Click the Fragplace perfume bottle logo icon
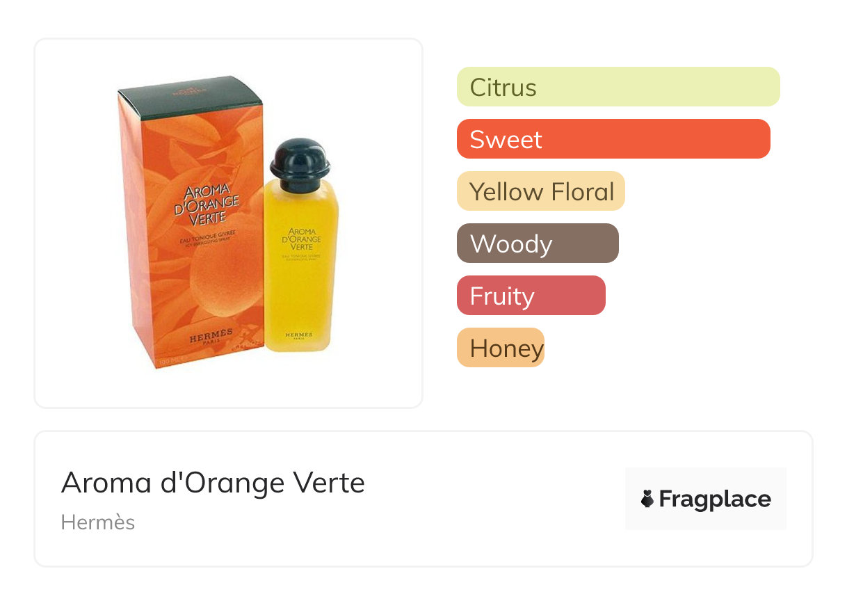Image resolution: width=847 pixels, height=601 pixels. tap(647, 499)
